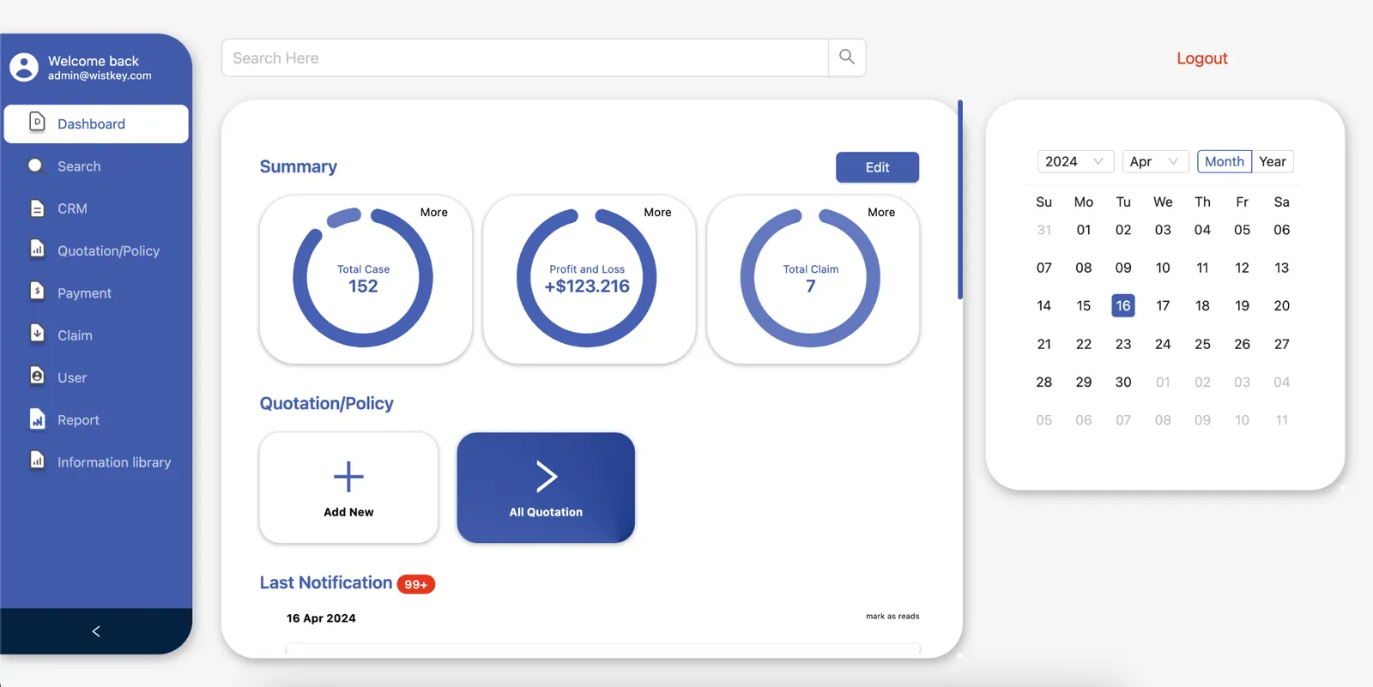This screenshot has width=1373, height=687.
Task: Open CRM menu label
Action: pyautogui.click(x=72, y=208)
